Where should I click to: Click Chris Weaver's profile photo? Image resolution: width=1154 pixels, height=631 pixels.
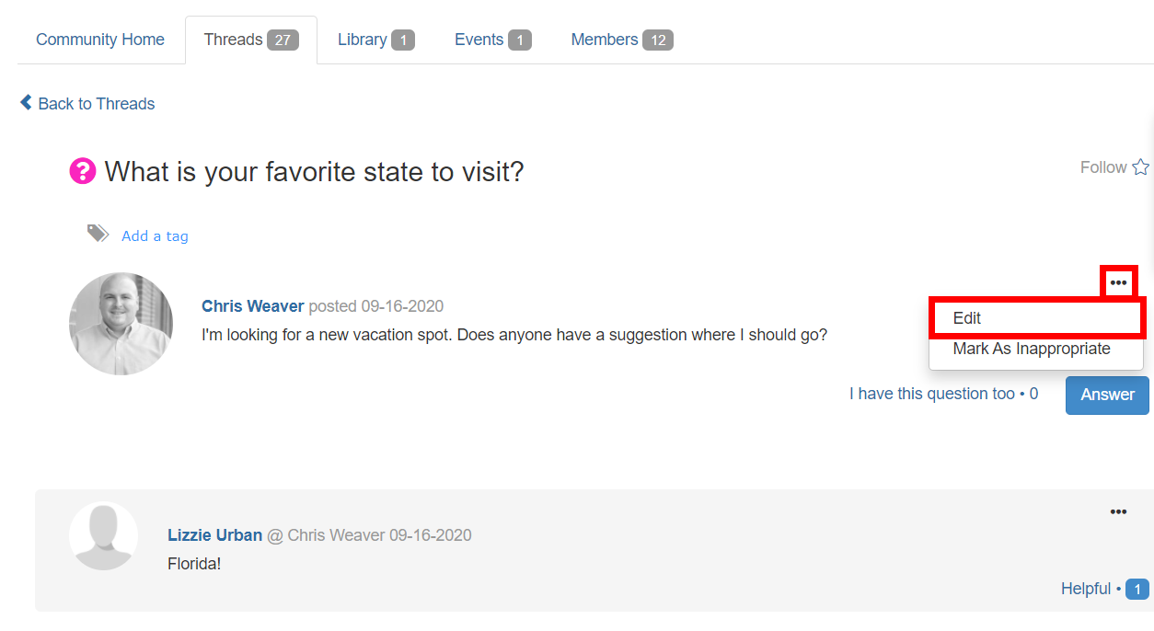[121, 324]
